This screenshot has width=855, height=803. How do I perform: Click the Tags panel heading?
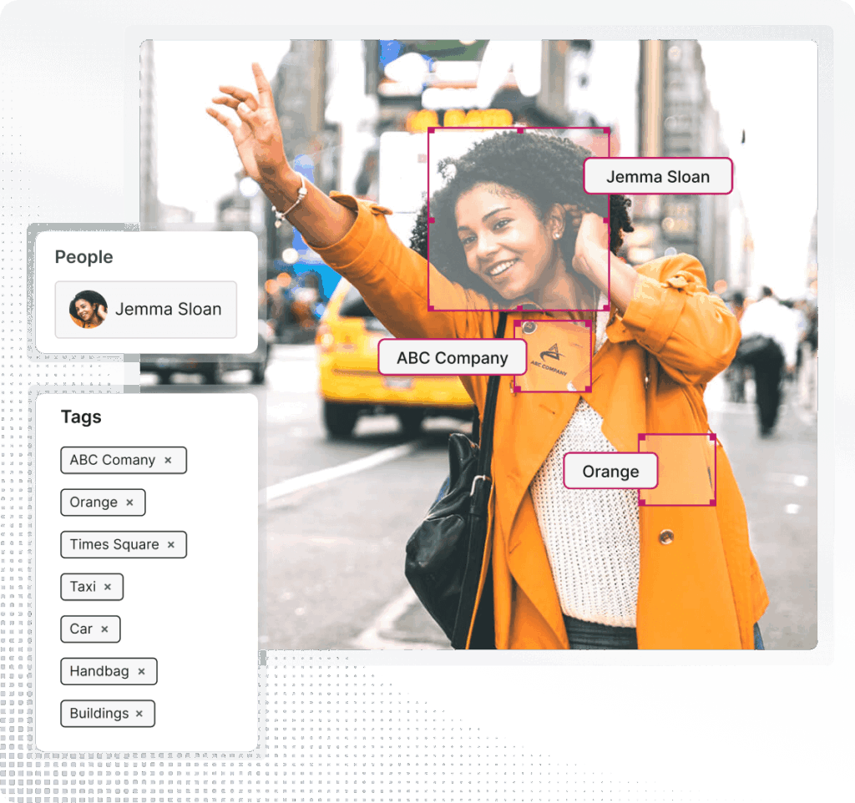[x=81, y=417]
